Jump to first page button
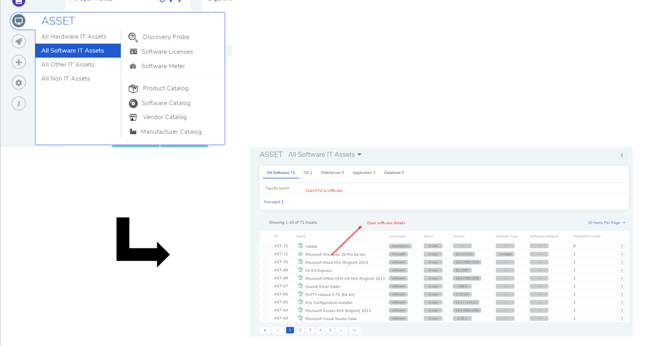 pyautogui.click(x=265, y=330)
